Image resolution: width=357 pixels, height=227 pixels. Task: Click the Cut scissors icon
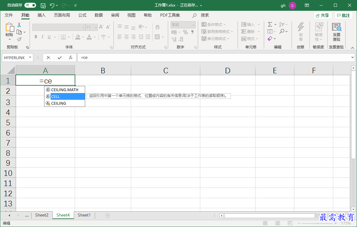click(19, 25)
